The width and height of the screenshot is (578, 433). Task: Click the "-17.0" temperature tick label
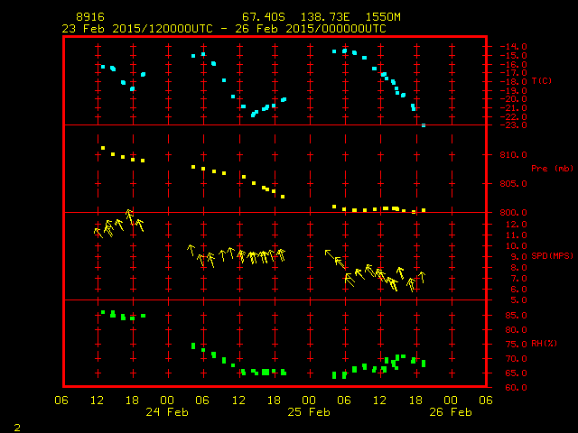point(513,72)
